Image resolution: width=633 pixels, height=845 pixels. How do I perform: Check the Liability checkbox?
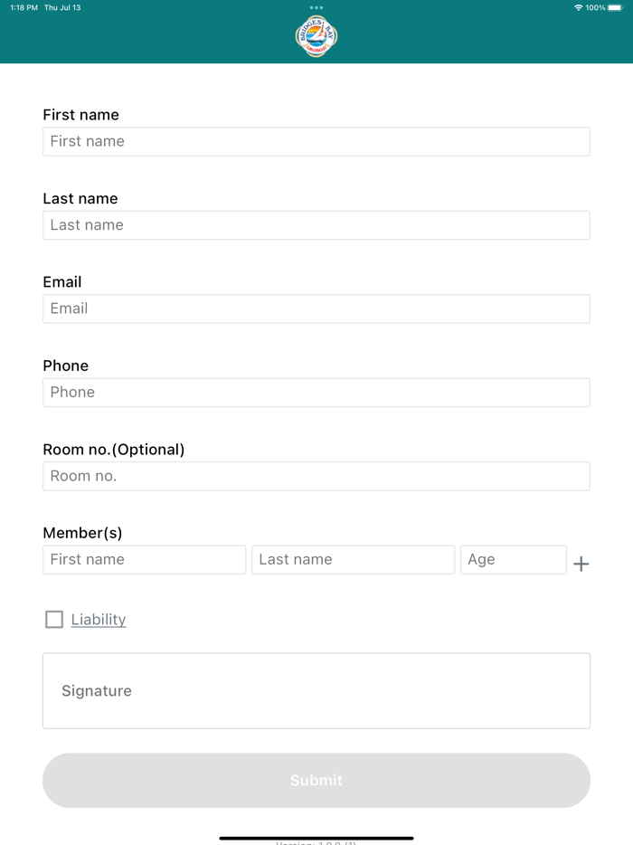pos(54,619)
